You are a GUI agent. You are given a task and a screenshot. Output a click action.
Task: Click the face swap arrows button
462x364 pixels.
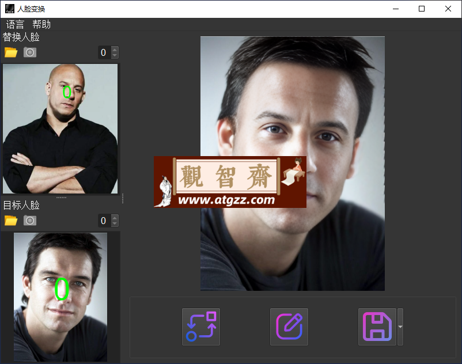point(201,327)
